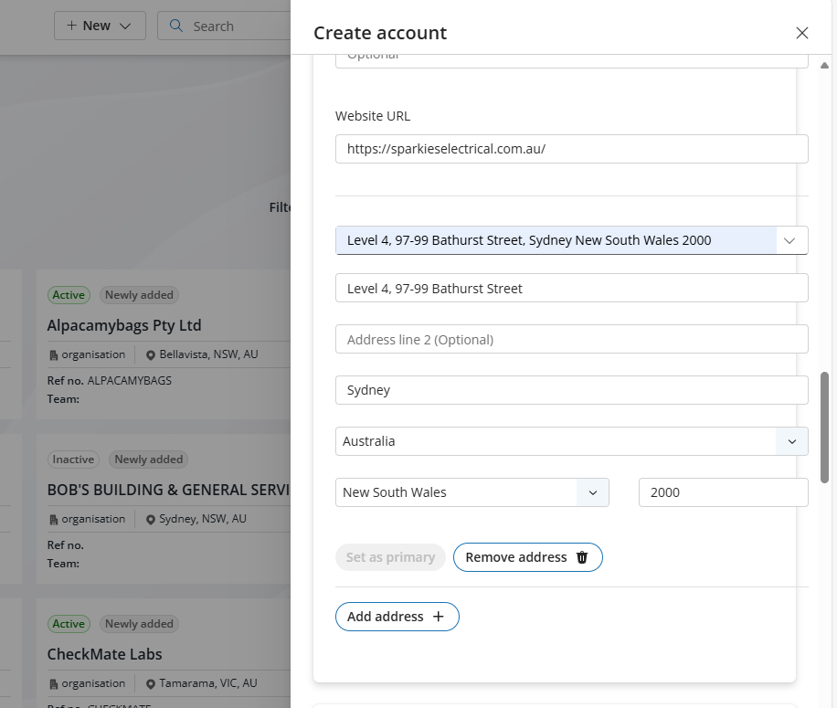Screen dimensions: 837x708
Task: Click location pin icon beside Sydney, NSW, AU
Action: tap(151, 519)
